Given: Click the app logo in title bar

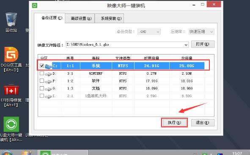Looking at the screenshot, I should coord(35,5).
